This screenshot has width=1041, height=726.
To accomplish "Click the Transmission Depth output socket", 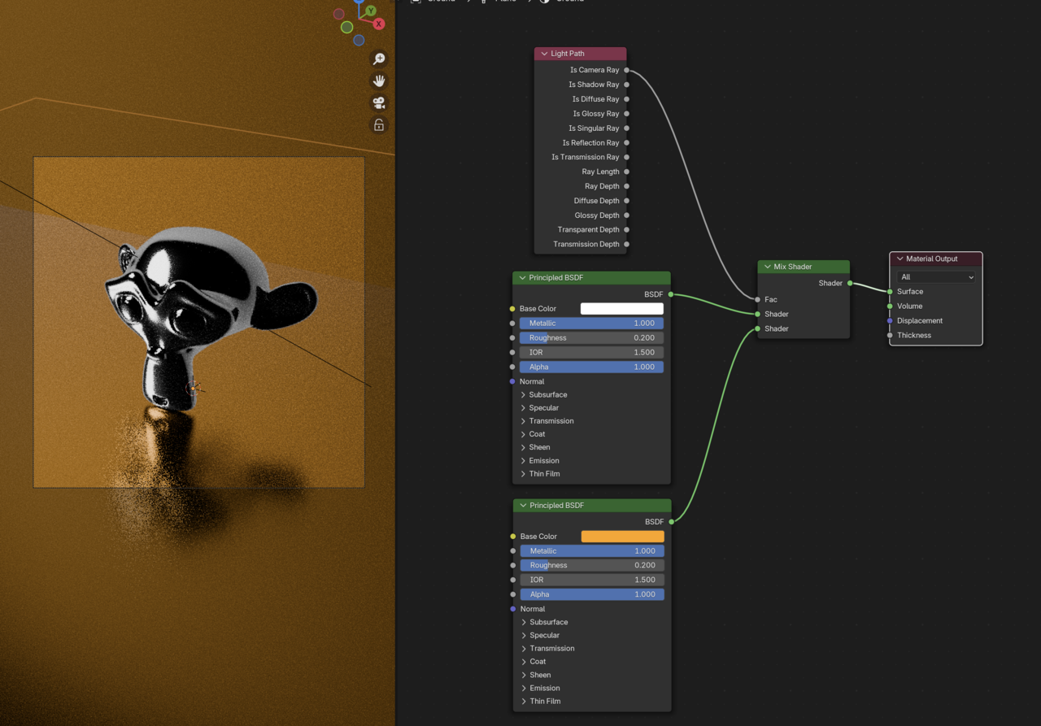I will 626,245.
